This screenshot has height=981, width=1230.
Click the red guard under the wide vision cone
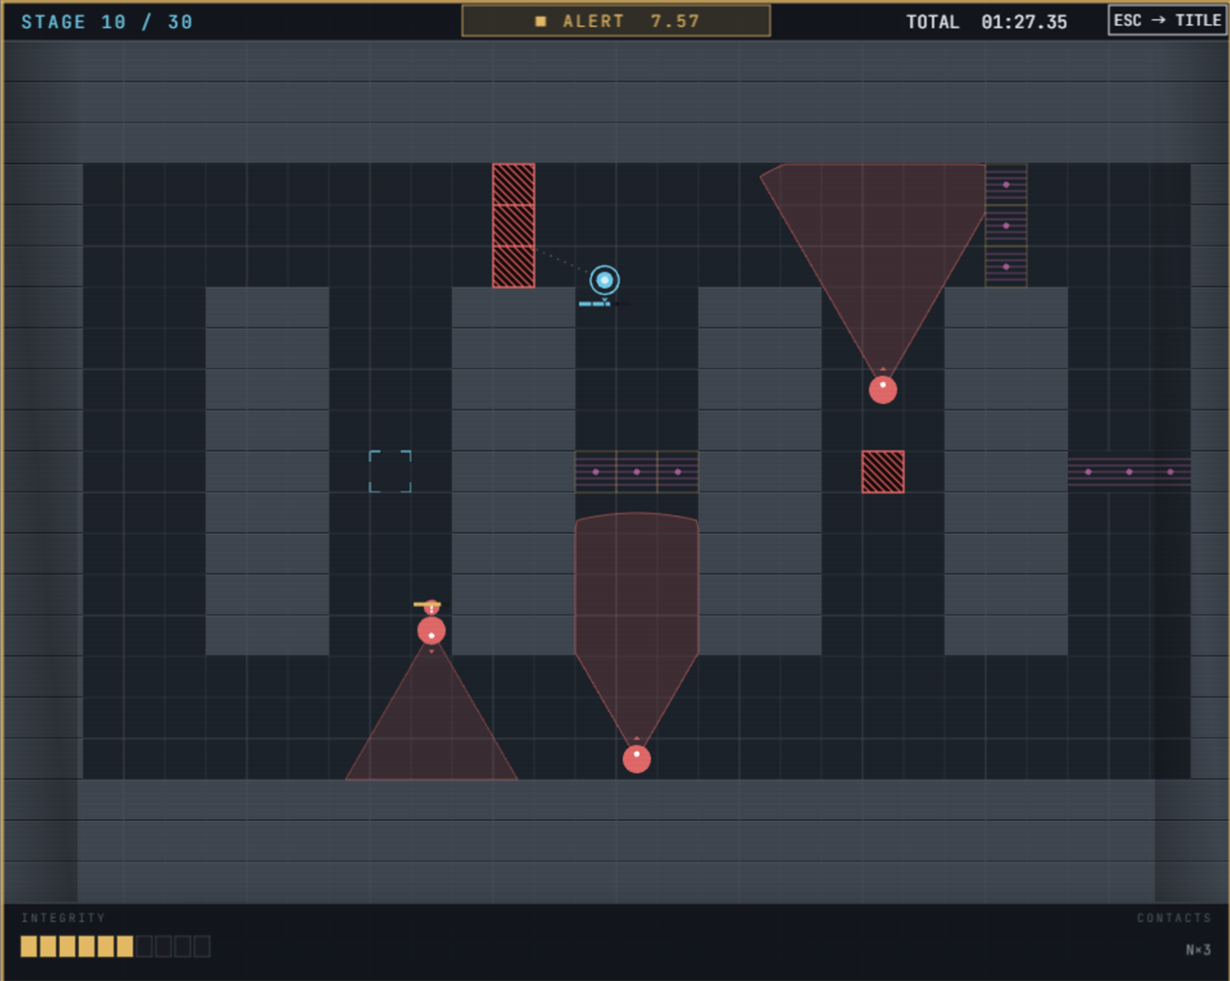tap(883, 389)
